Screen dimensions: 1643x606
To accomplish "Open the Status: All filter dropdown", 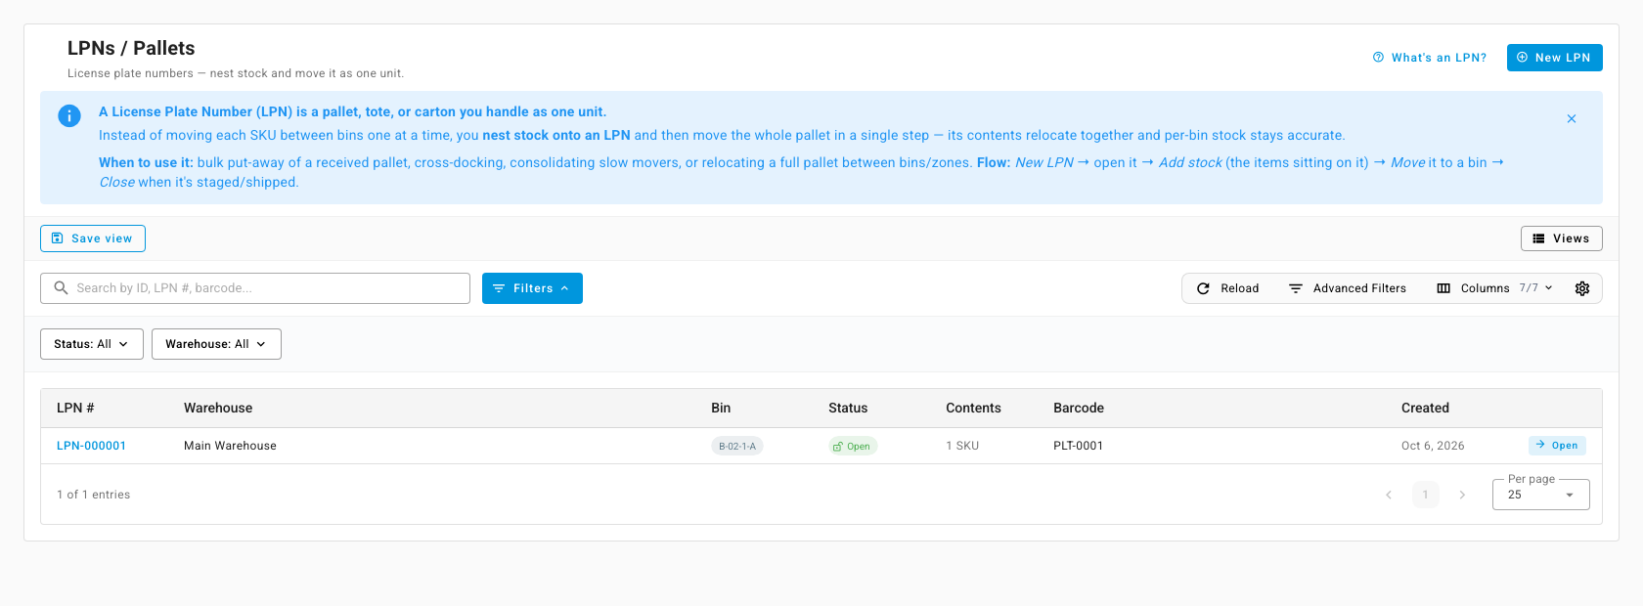I will 92,344.
